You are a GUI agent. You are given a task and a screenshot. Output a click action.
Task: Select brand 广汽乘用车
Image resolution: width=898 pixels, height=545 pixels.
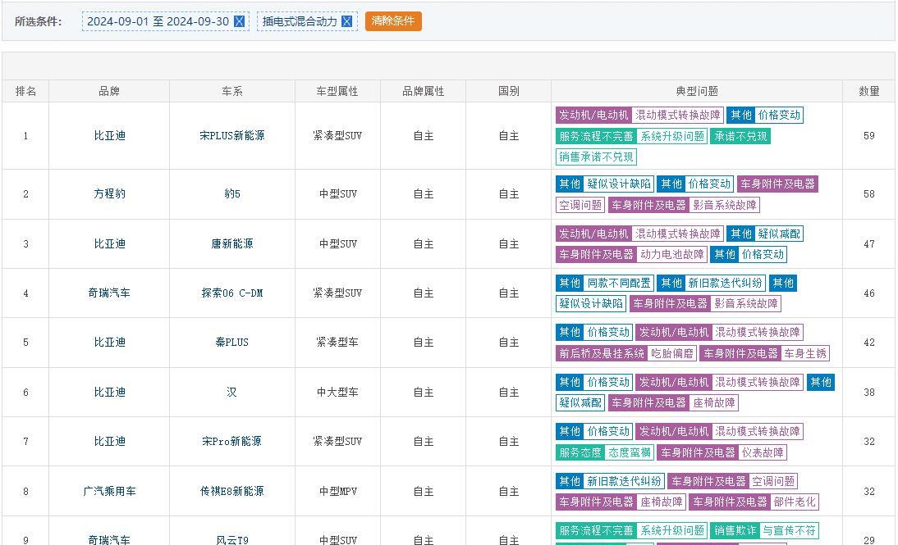109,491
